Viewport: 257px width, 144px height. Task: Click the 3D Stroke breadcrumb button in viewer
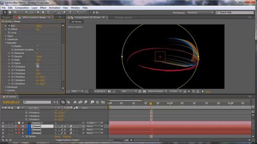76,22
